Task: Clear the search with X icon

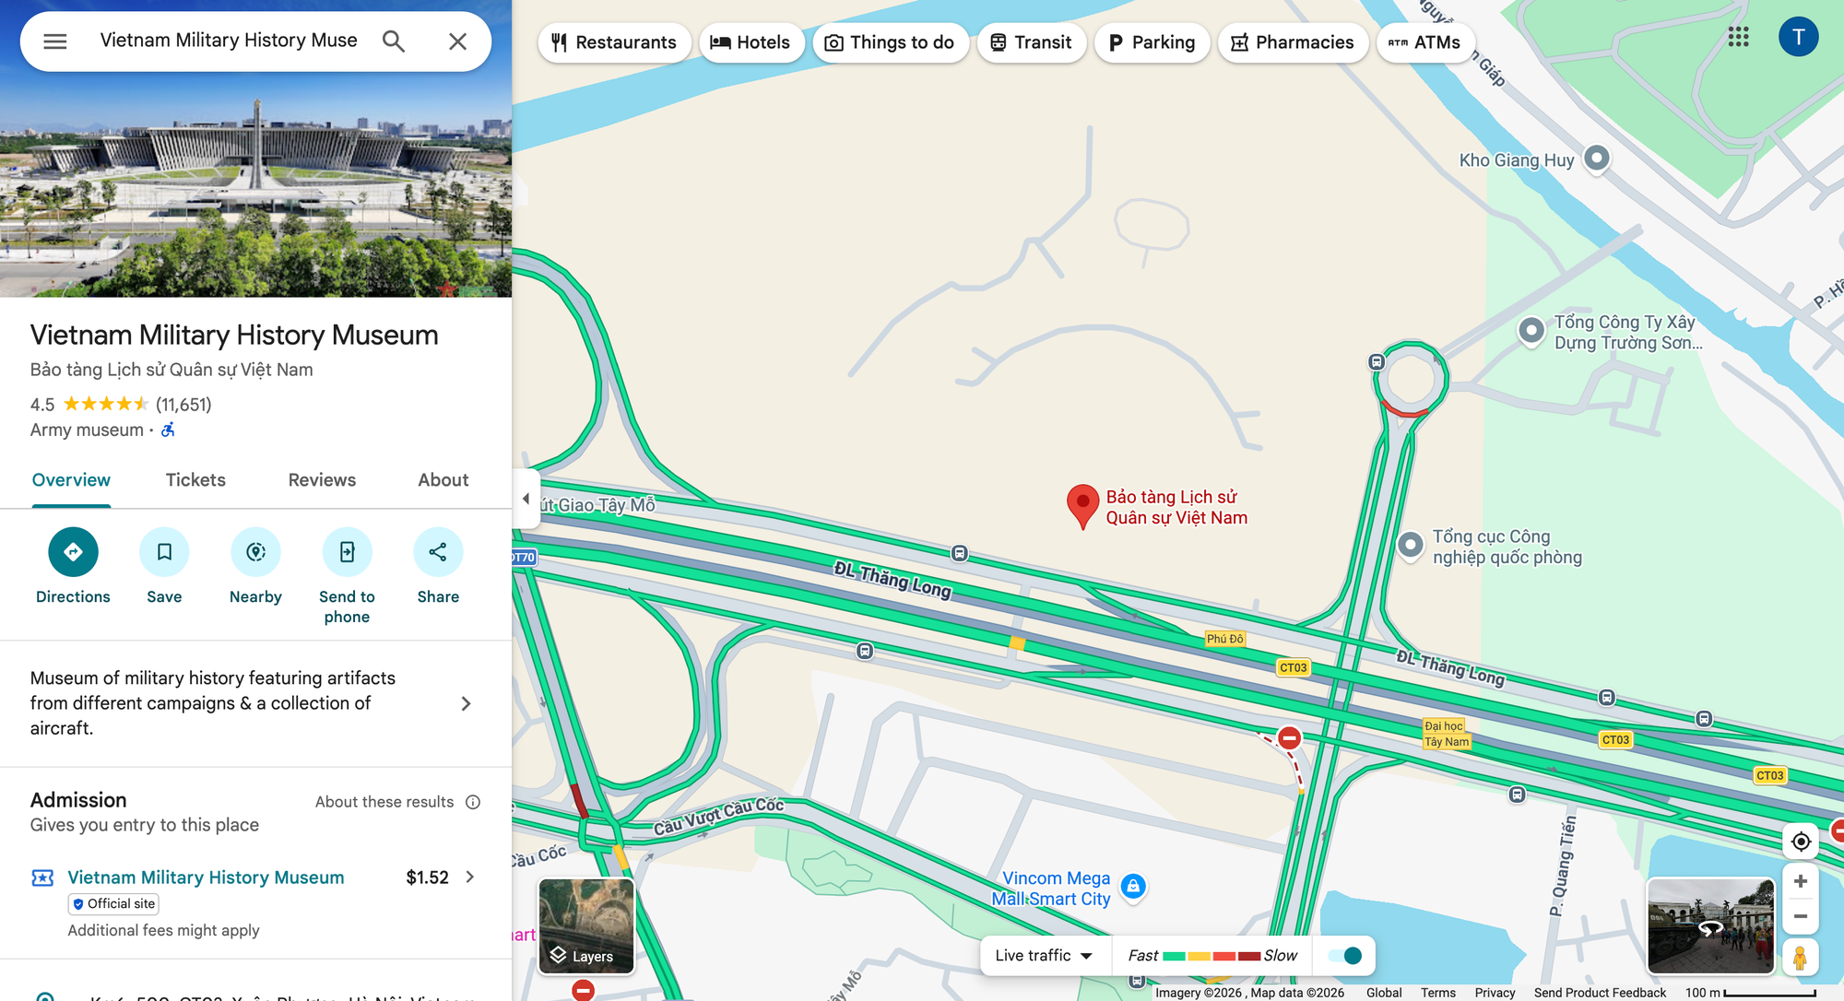Action: [x=458, y=41]
